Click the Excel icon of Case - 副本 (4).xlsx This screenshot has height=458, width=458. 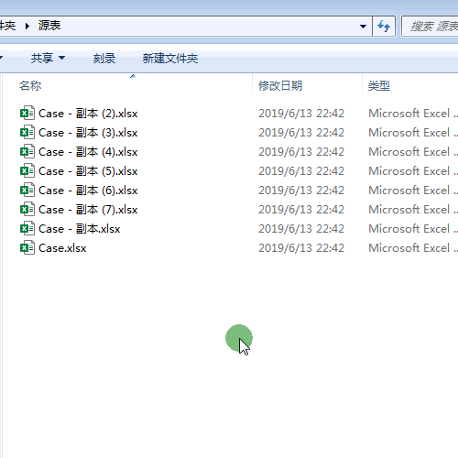click(27, 152)
